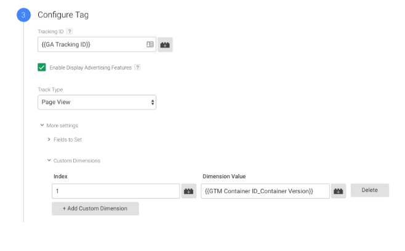
Task: Click the Dimension Value column header
Action: click(224, 177)
